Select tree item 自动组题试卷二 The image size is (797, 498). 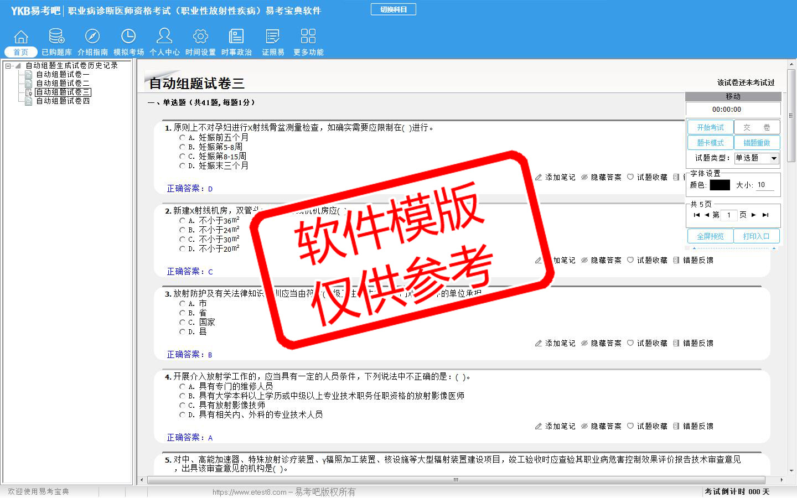coord(63,83)
